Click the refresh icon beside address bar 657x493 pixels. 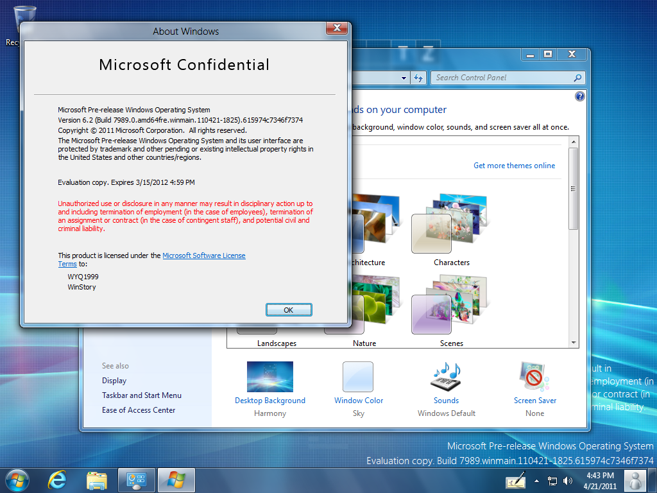click(x=418, y=78)
